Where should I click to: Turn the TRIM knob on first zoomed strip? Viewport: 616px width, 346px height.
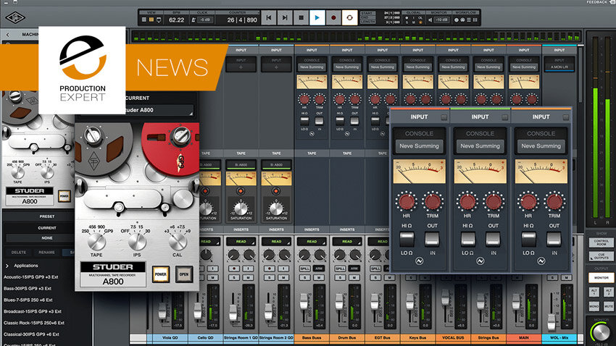pos(433,202)
